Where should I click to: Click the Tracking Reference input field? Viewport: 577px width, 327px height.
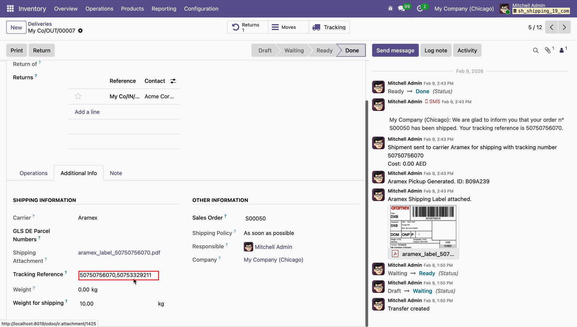pos(118,275)
